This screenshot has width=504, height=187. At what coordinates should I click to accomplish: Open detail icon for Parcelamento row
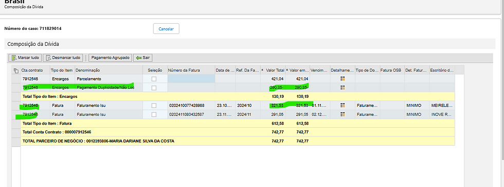(343, 79)
